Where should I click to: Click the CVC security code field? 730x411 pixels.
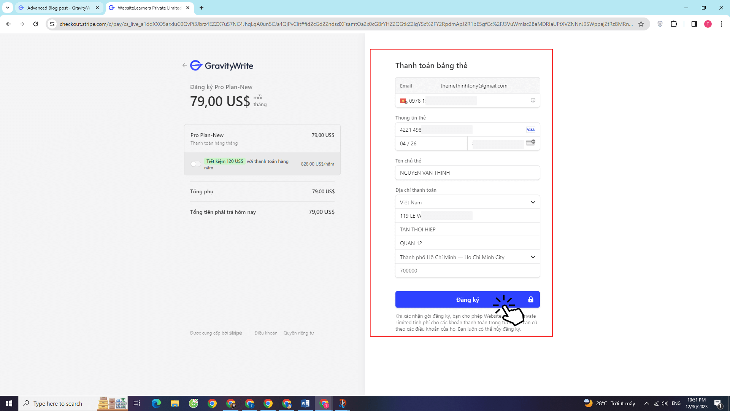click(503, 143)
